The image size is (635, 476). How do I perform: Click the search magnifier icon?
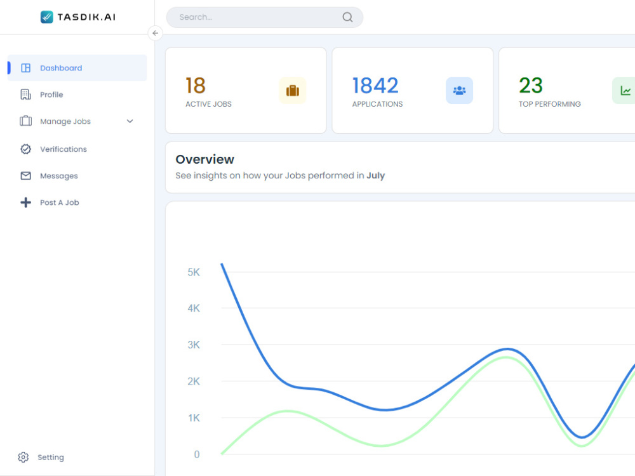[347, 17]
